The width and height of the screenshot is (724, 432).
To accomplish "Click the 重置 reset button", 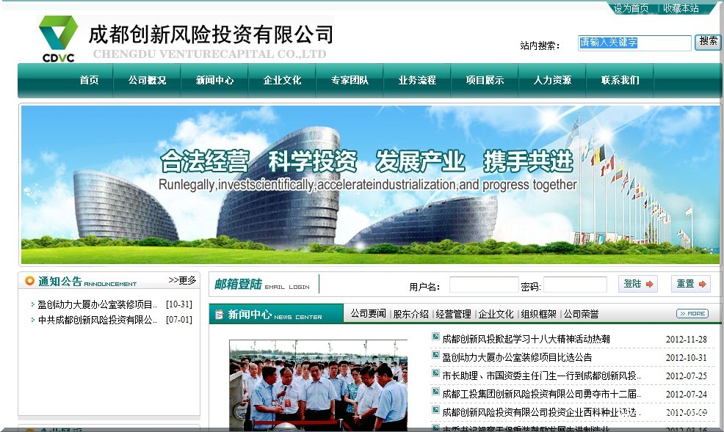I will tap(691, 284).
